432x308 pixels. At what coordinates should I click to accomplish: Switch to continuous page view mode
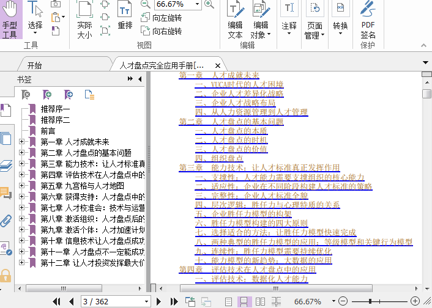[x=244, y=302]
